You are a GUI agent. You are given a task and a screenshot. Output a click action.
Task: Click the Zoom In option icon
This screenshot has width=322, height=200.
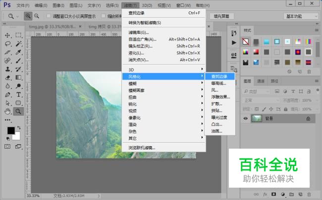[x=28, y=16]
